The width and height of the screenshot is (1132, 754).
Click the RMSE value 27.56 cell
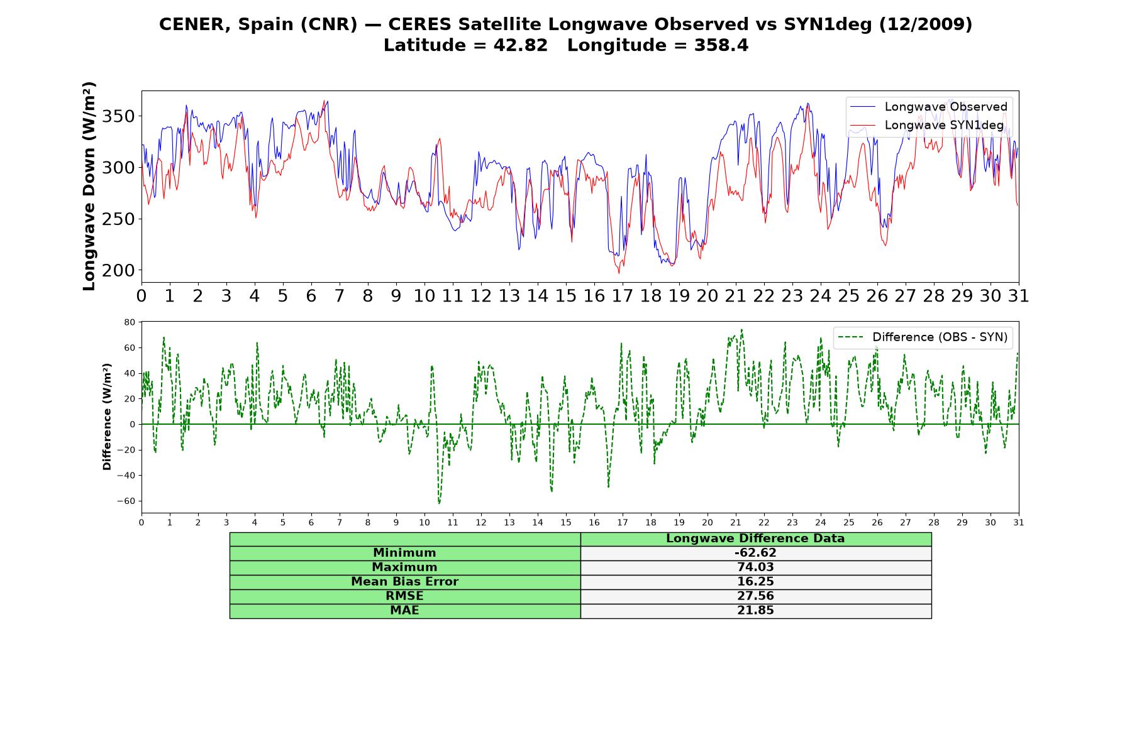[x=756, y=596]
